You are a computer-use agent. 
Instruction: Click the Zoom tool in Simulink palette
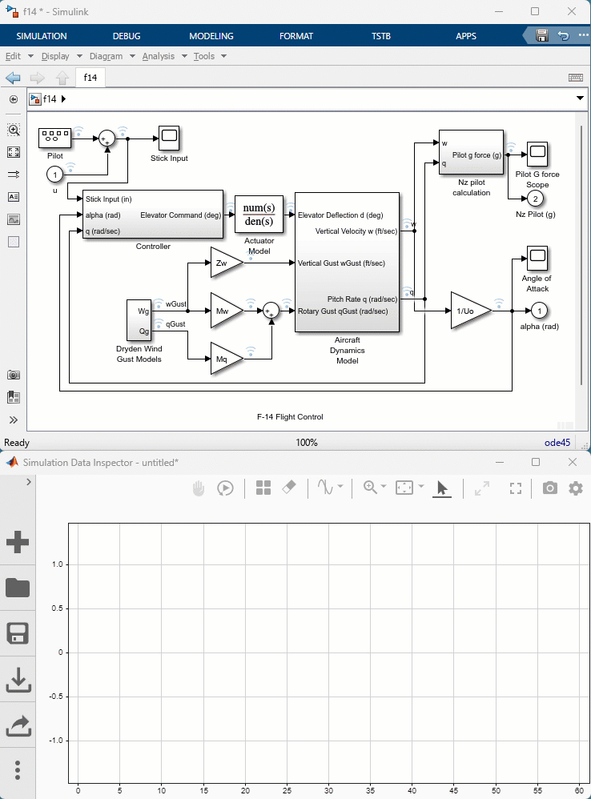pyautogui.click(x=14, y=130)
